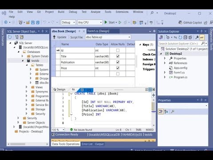
Task: Click the Visual Studio logo icon
Action: 4,13
